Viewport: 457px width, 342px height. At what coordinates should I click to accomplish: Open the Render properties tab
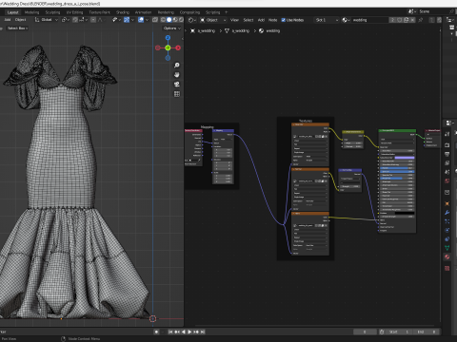pyautogui.click(x=447, y=145)
